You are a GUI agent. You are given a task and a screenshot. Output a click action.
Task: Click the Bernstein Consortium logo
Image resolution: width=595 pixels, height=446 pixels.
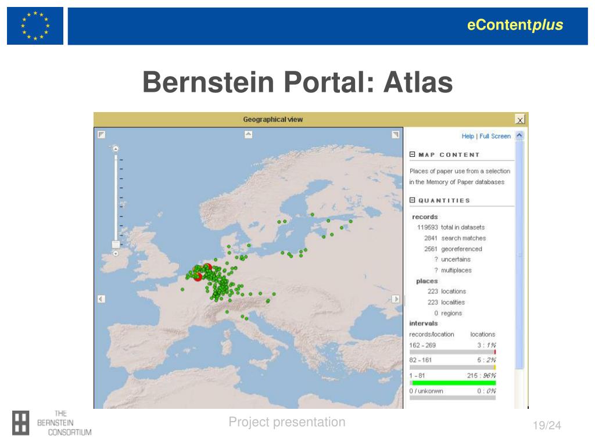(x=52, y=423)
